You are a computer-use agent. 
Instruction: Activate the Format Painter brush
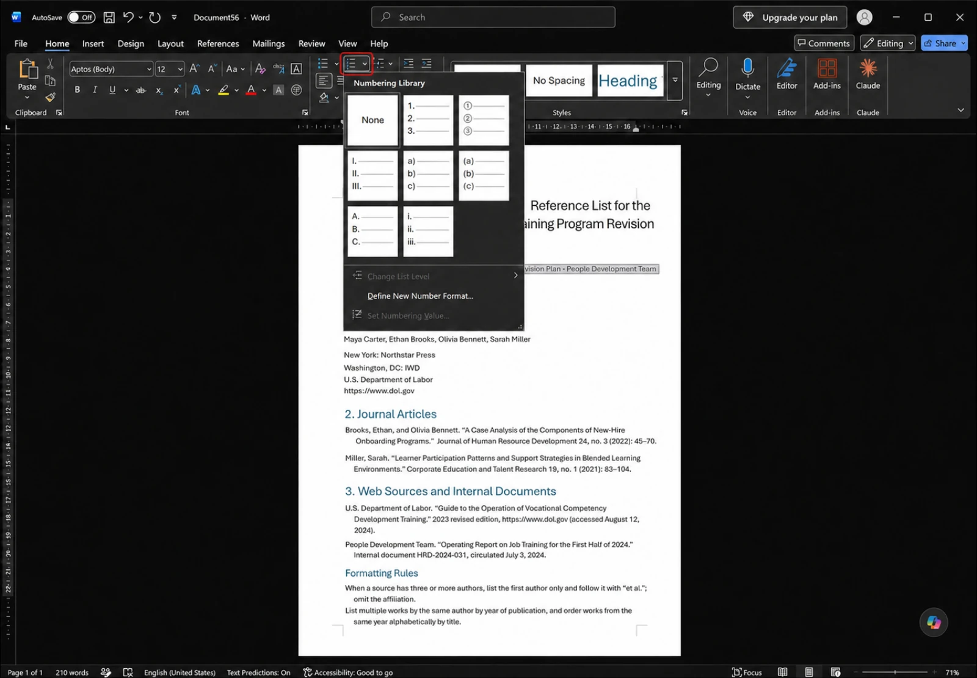[50, 97]
